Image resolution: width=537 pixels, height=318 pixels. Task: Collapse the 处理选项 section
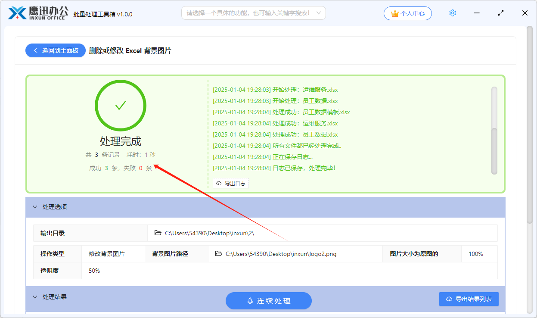click(35, 207)
